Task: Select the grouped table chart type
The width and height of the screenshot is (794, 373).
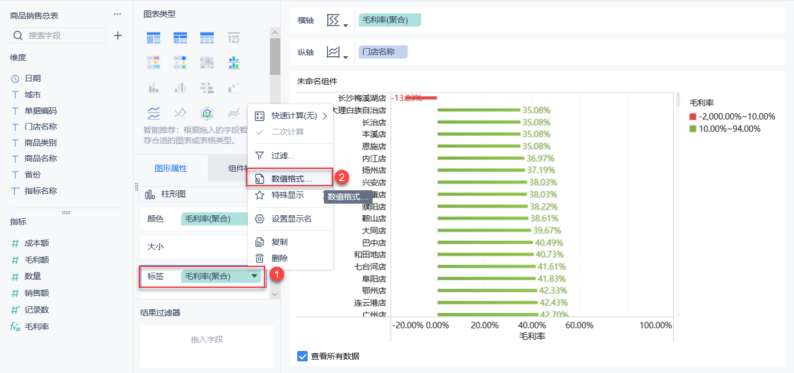Action: click(154, 38)
